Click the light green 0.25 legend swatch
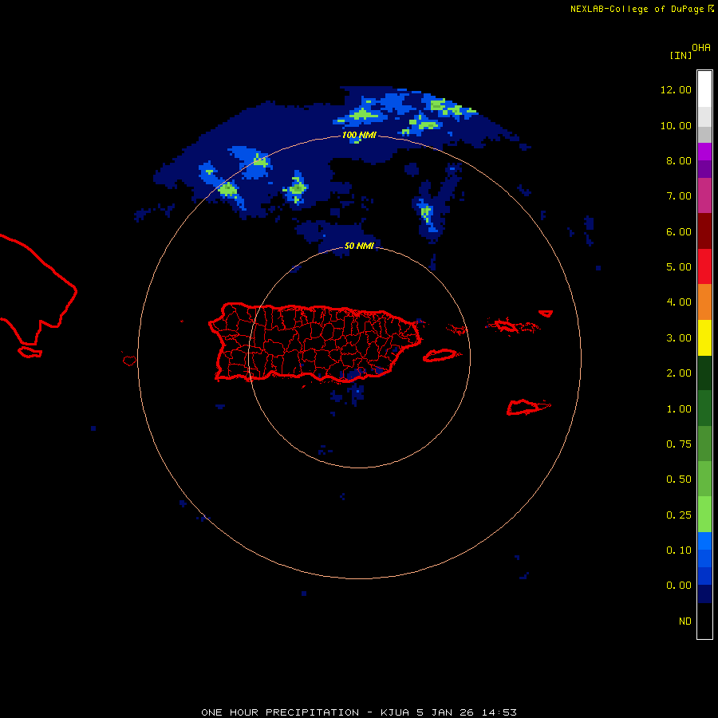The image size is (718, 718). 704,515
